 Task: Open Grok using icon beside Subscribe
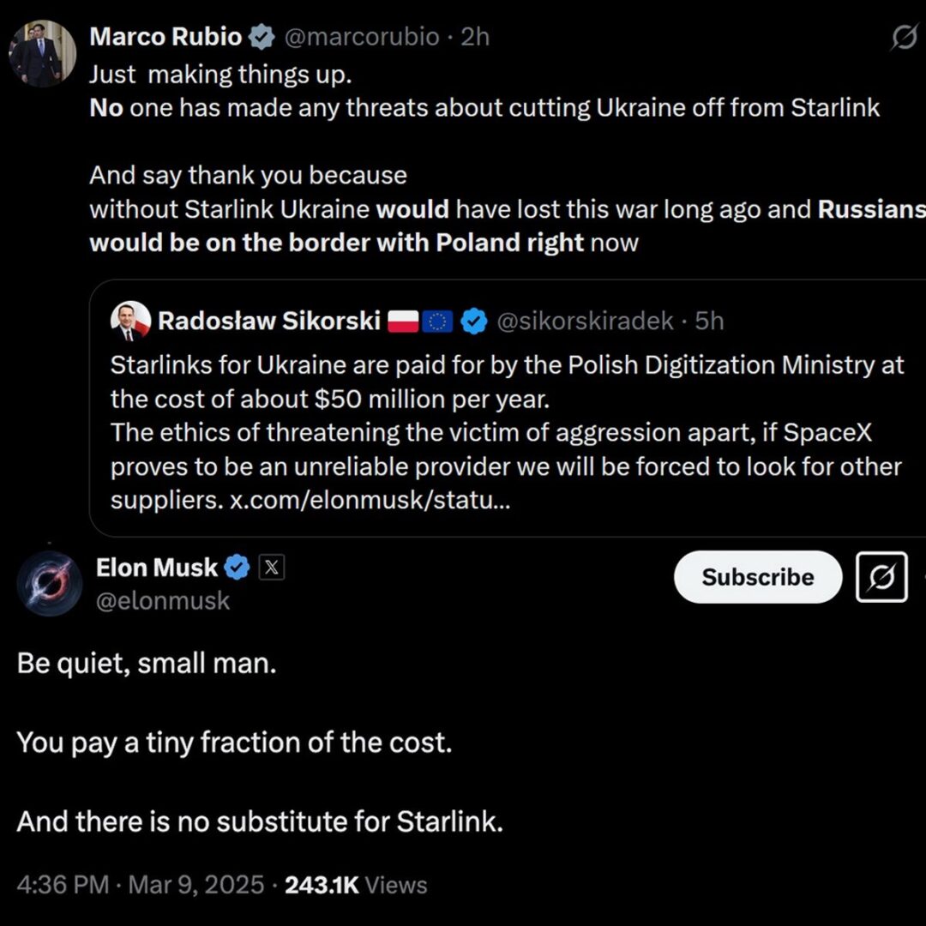[x=881, y=577]
